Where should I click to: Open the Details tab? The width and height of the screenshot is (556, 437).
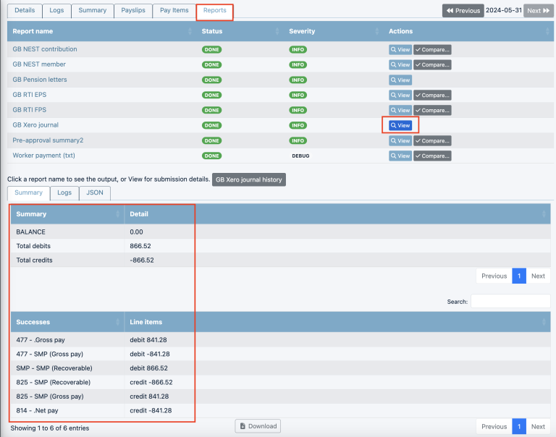click(x=25, y=11)
